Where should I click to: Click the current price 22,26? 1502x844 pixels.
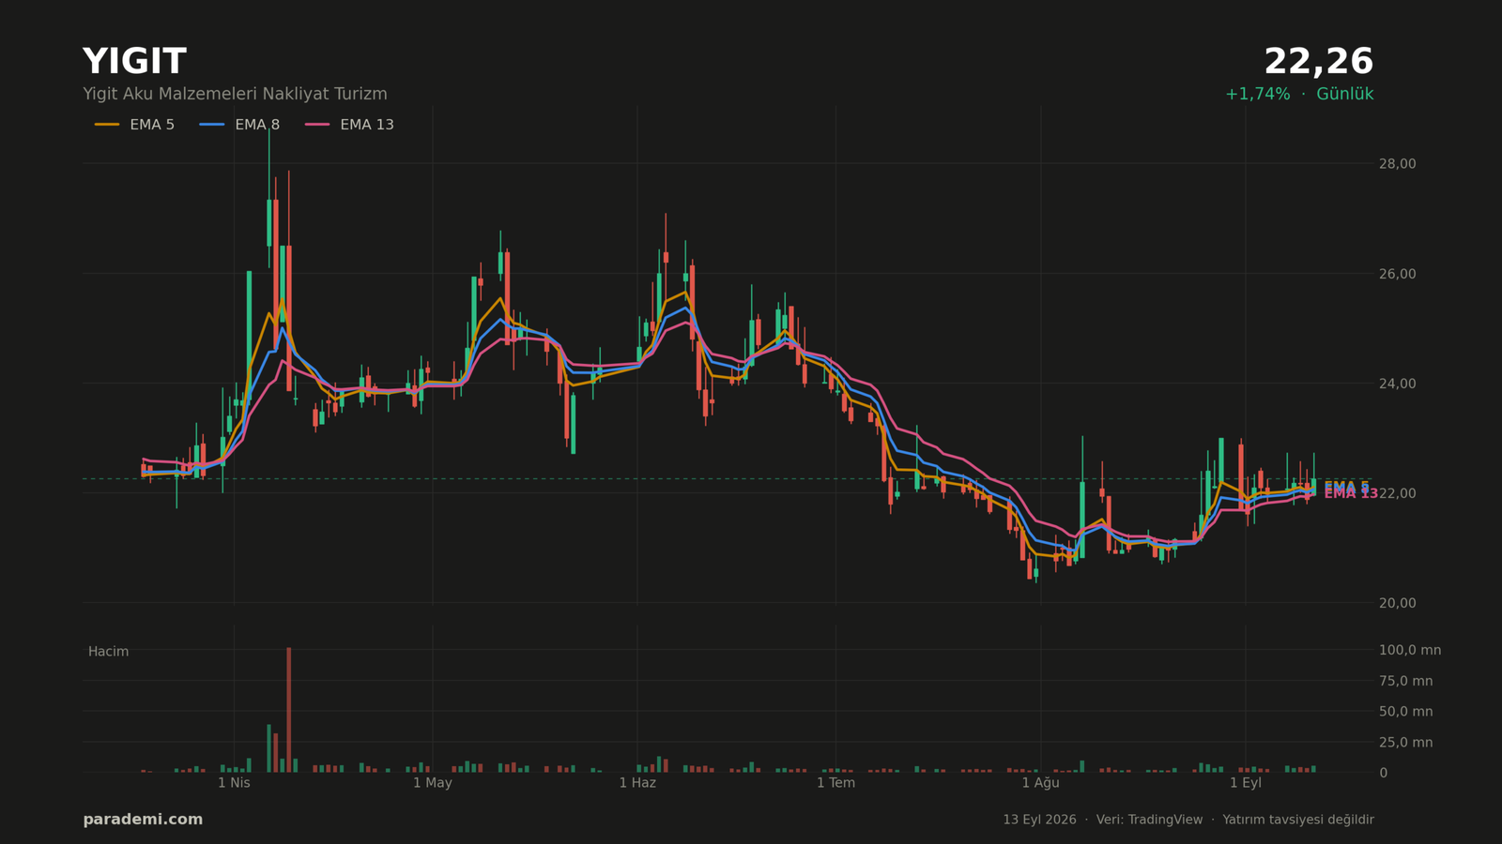pyautogui.click(x=1318, y=62)
